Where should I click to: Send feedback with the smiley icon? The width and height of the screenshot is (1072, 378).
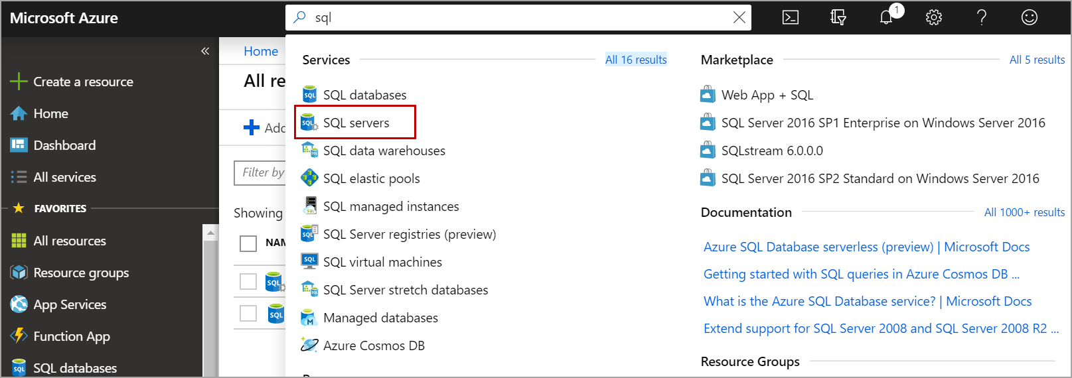1030,18
